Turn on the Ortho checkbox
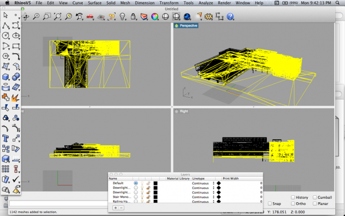Screen dimensions: 345x216 tap(293, 204)
